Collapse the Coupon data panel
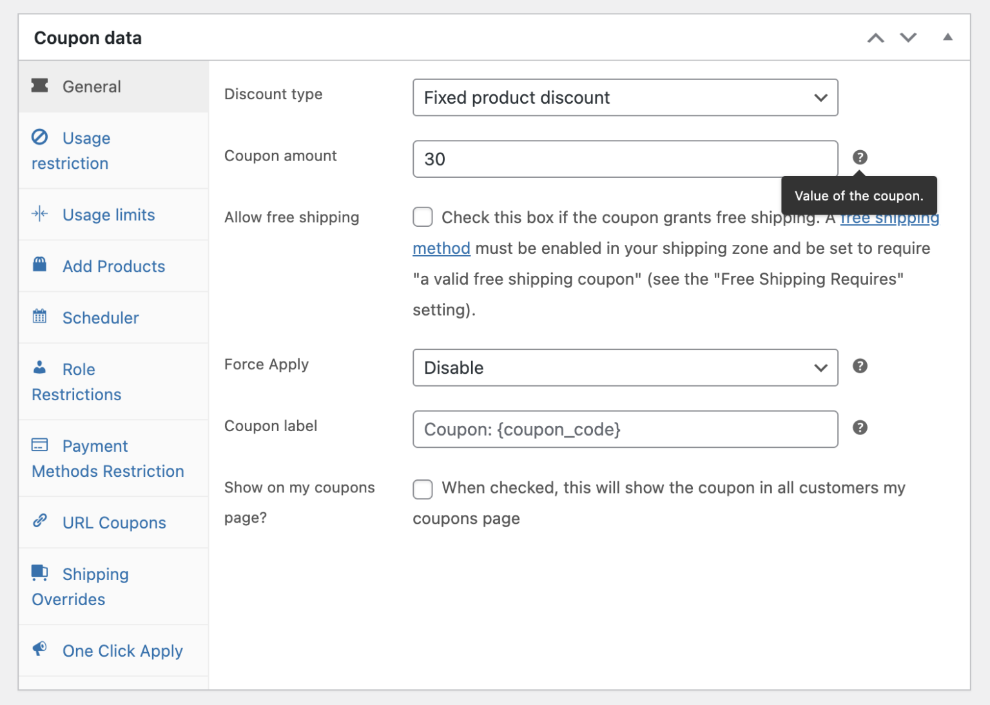Viewport: 990px width, 705px height. 947,37
